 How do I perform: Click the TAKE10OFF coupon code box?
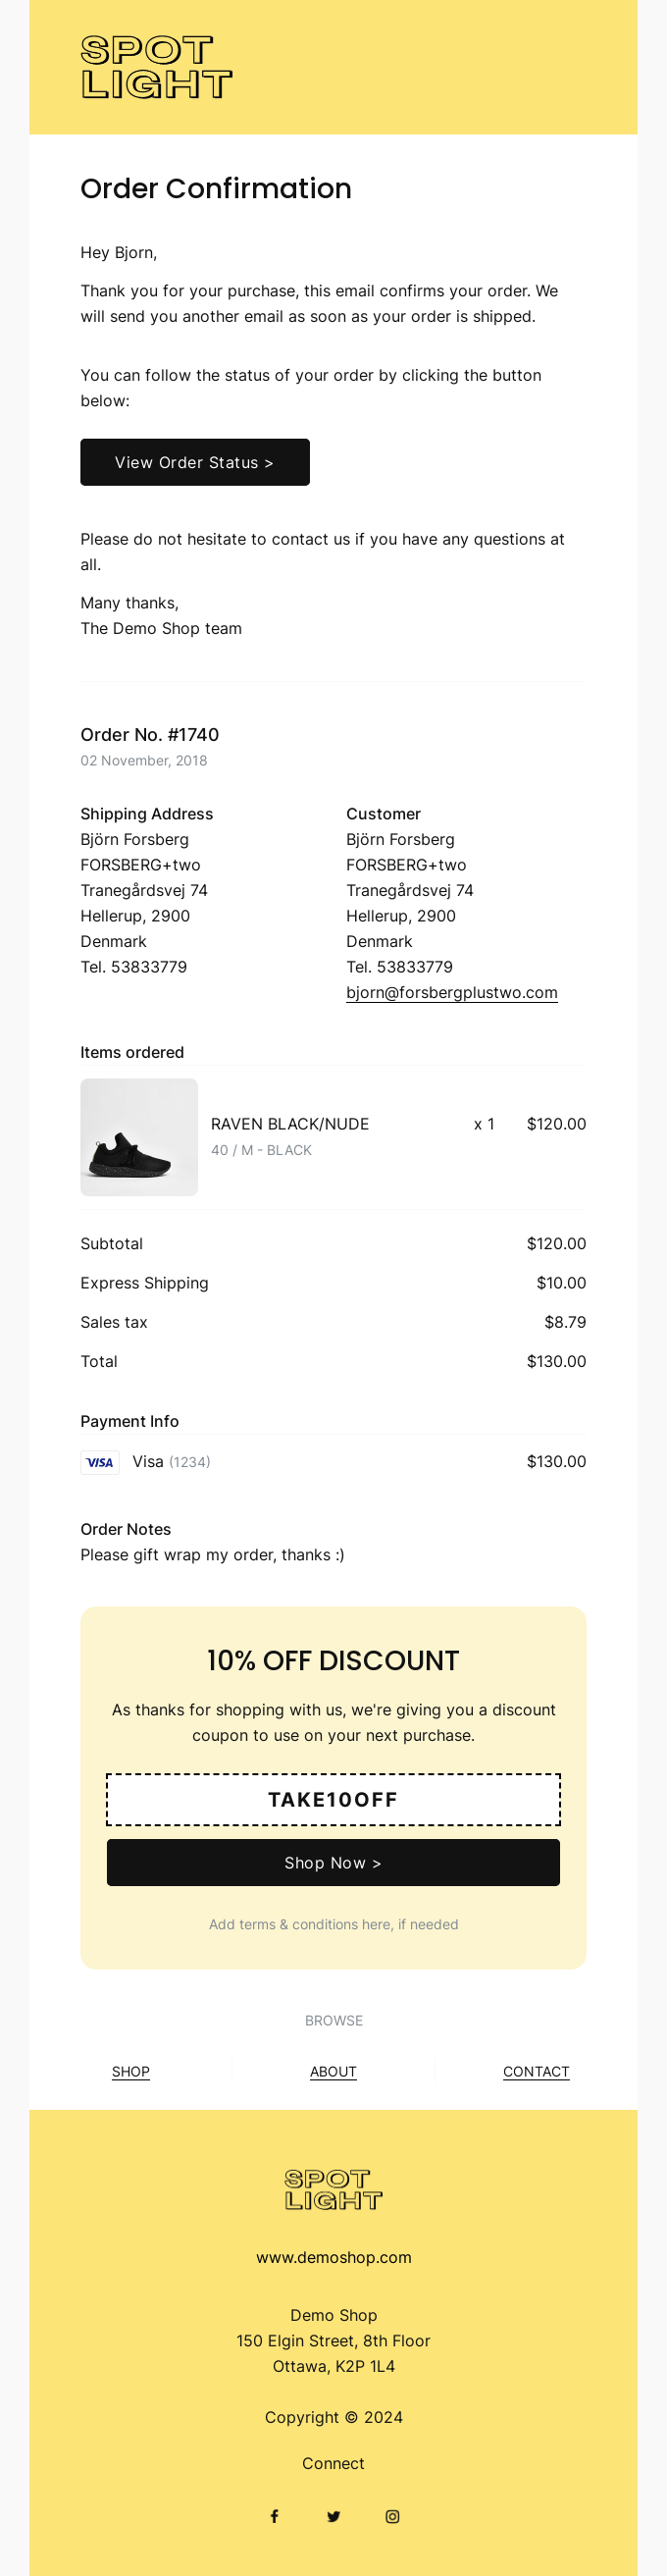tap(333, 1799)
